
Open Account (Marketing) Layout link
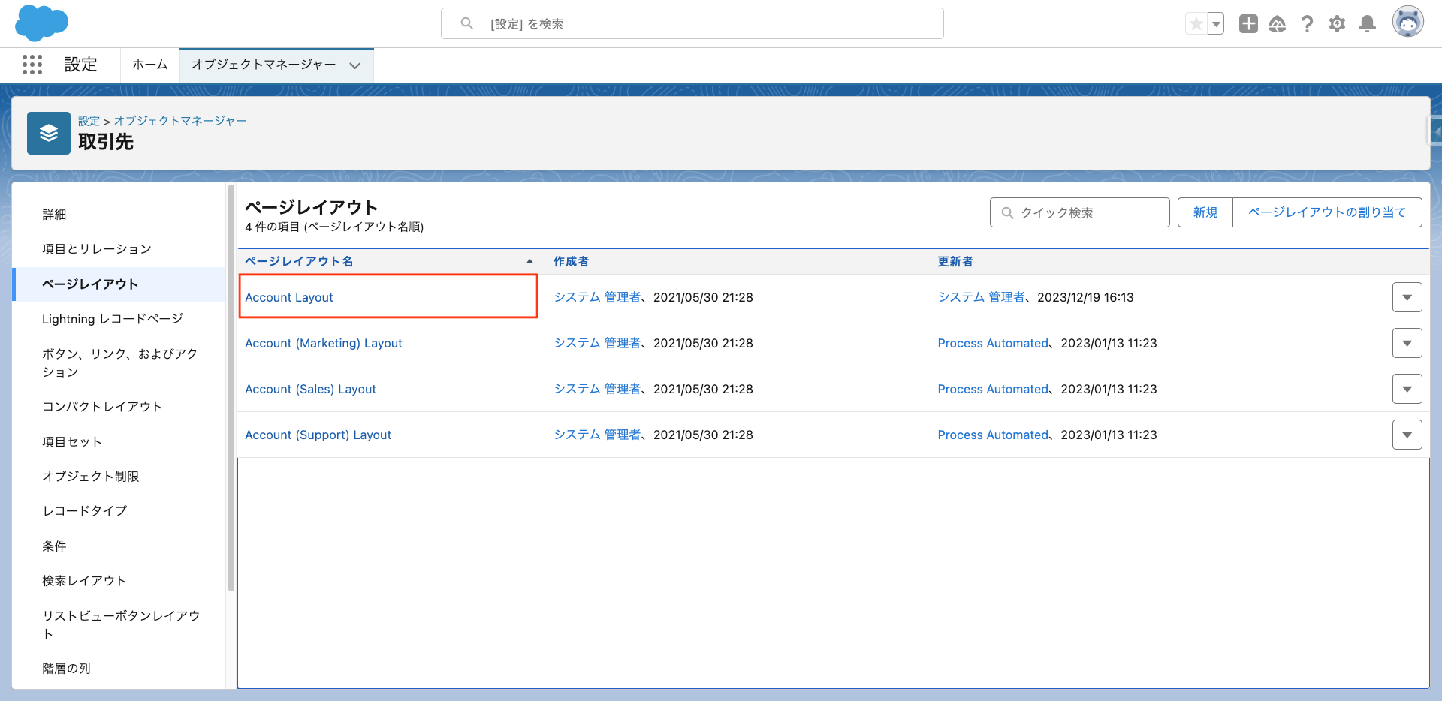(x=324, y=343)
